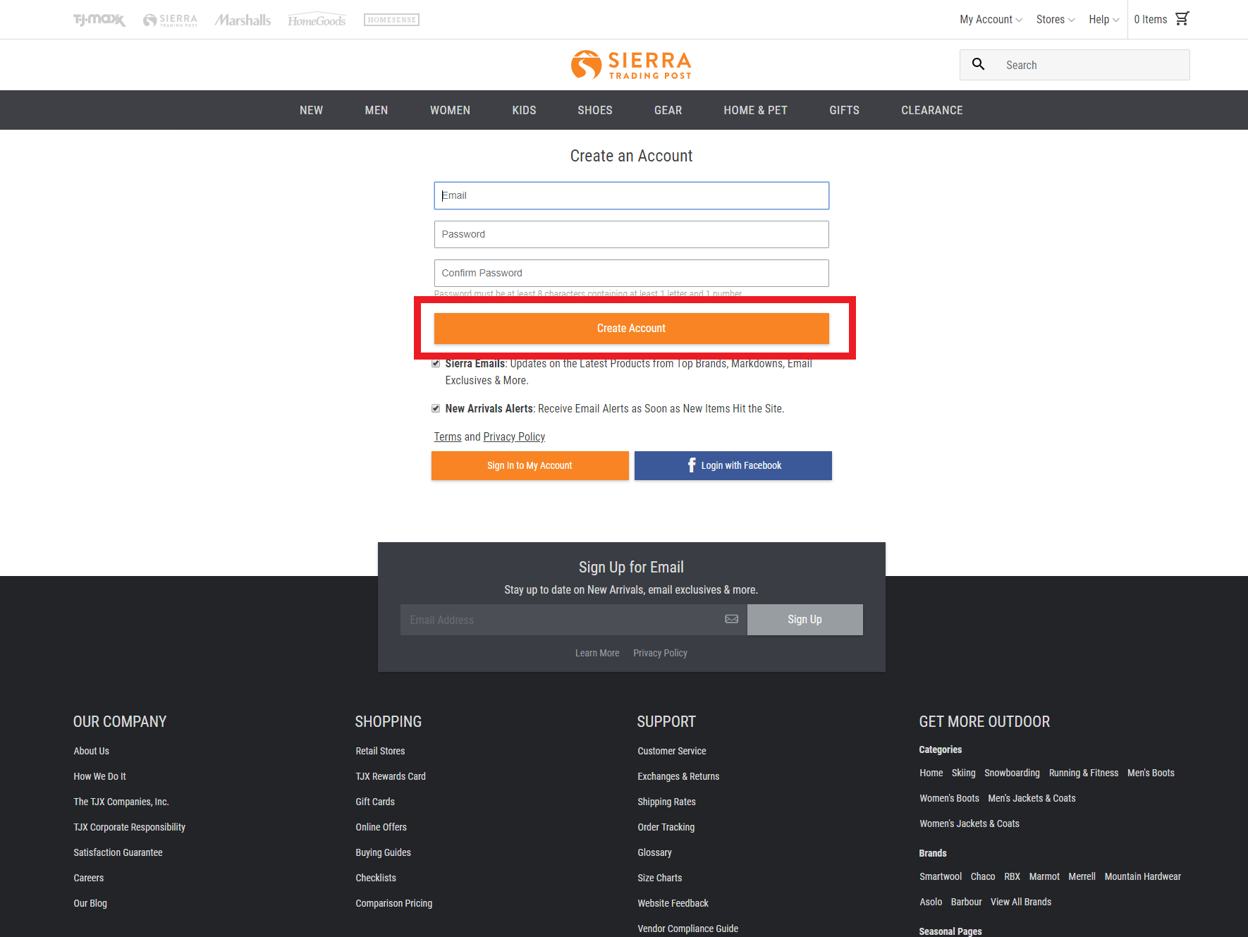Open the SHOES menu item
This screenshot has width=1248, height=937.
coord(594,110)
